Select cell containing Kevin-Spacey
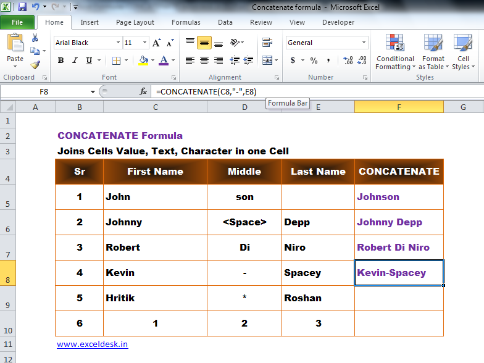Image resolution: width=484 pixels, height=363 pixels. point(399,273)
